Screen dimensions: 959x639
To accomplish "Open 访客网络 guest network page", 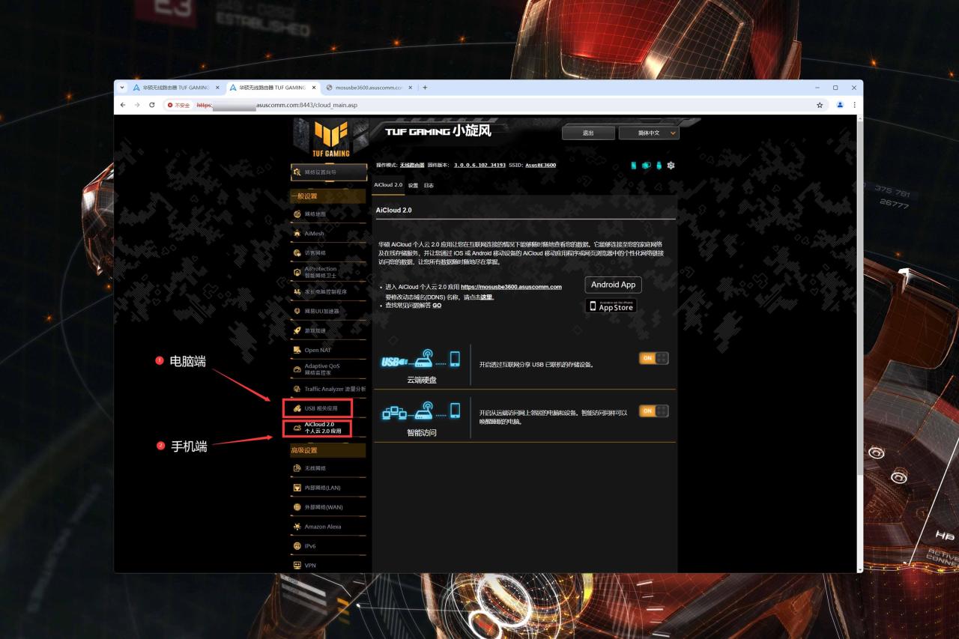I will click(328, 253).
